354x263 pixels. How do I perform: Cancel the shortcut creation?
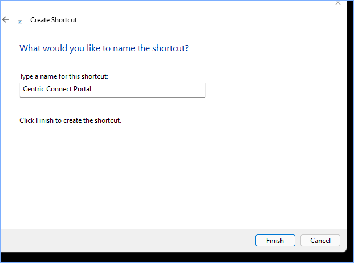tap(320, 241)
